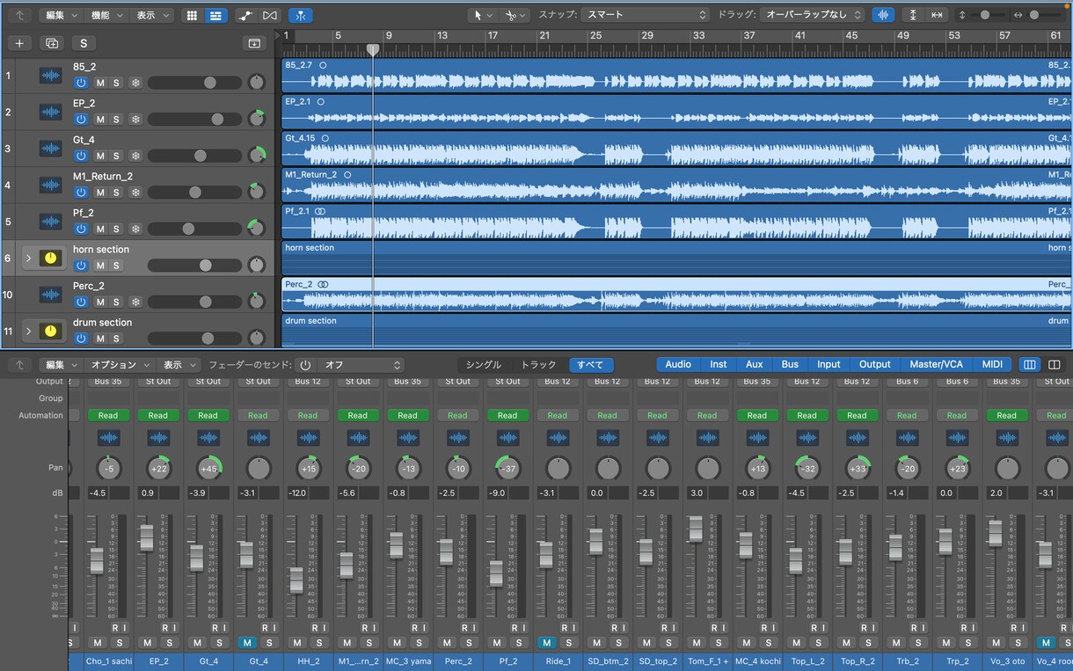Click the HH_2 channel volume fader
Viewport: 1073px width, 671px height.
point(296,580)
